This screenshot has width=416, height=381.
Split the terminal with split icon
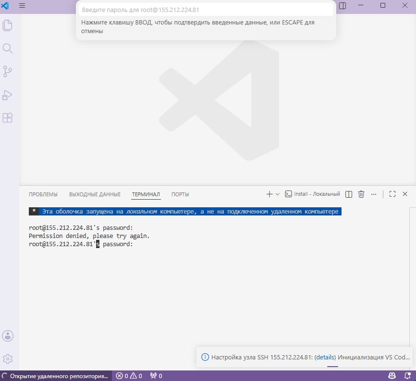coord(349,194)
